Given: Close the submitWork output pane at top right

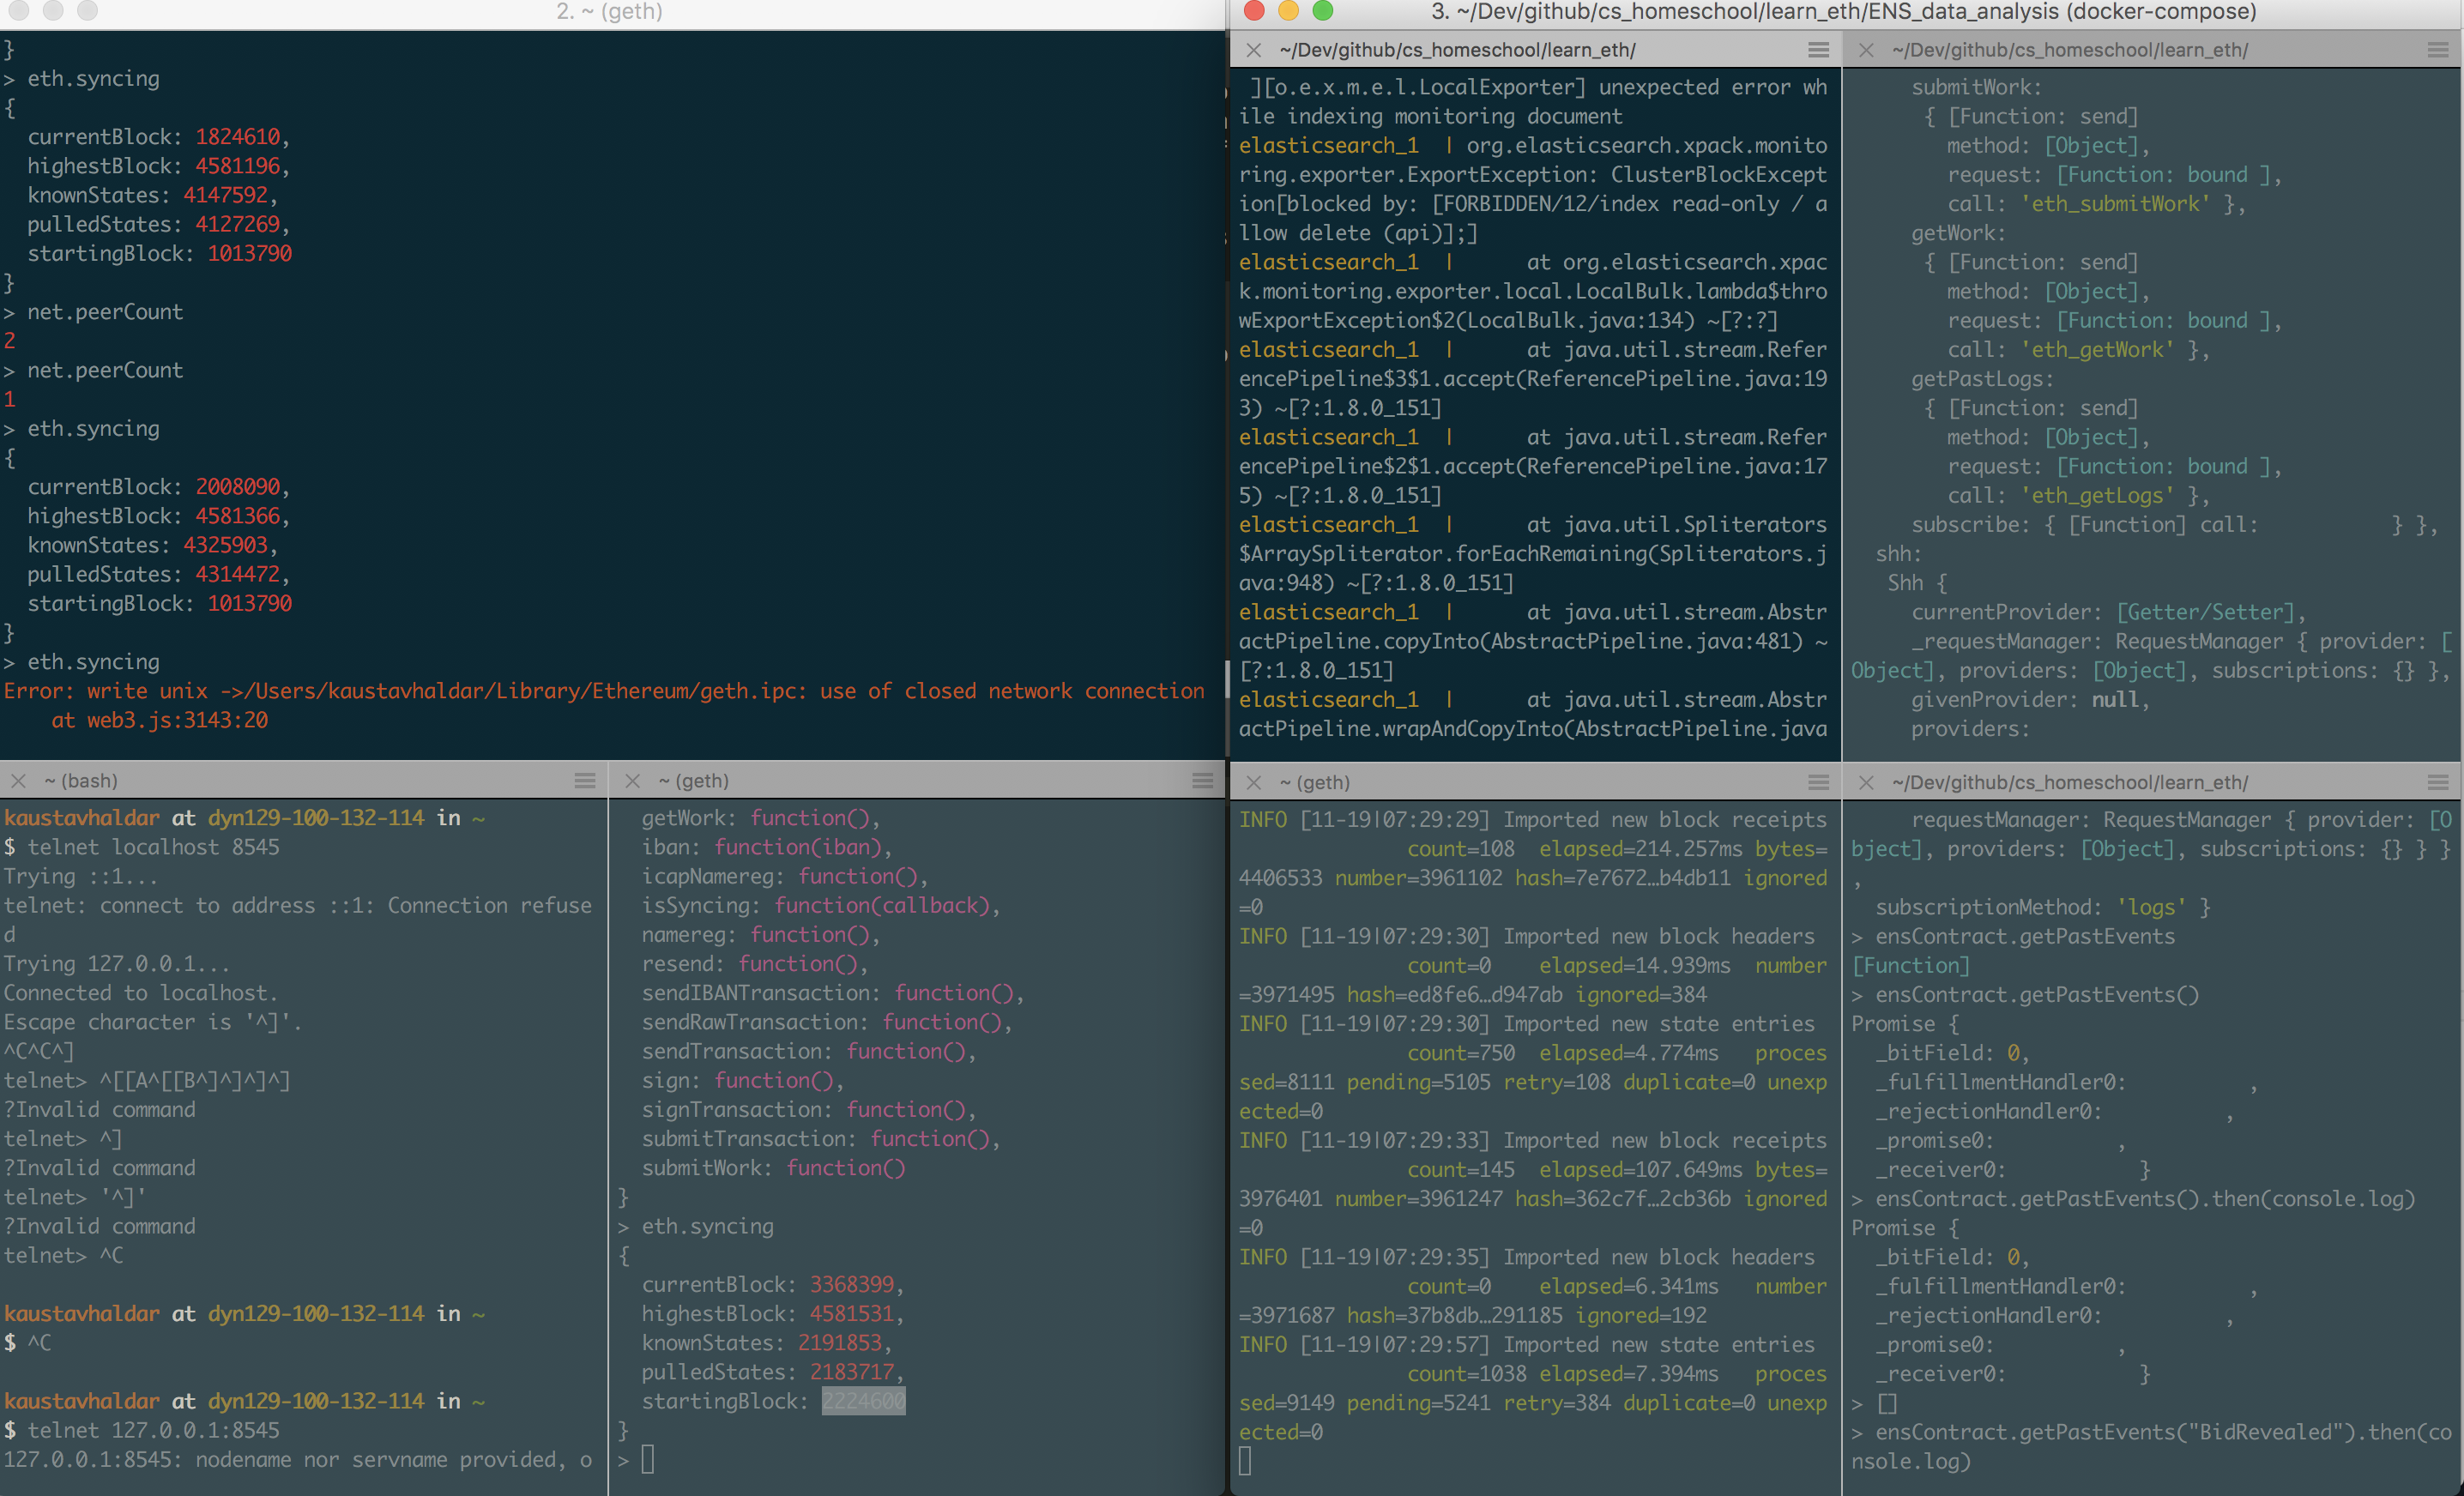Looking at the screenshot, I should tap(1866, 50).
